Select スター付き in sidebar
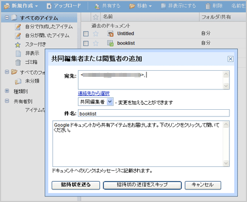 coord(36,44)
